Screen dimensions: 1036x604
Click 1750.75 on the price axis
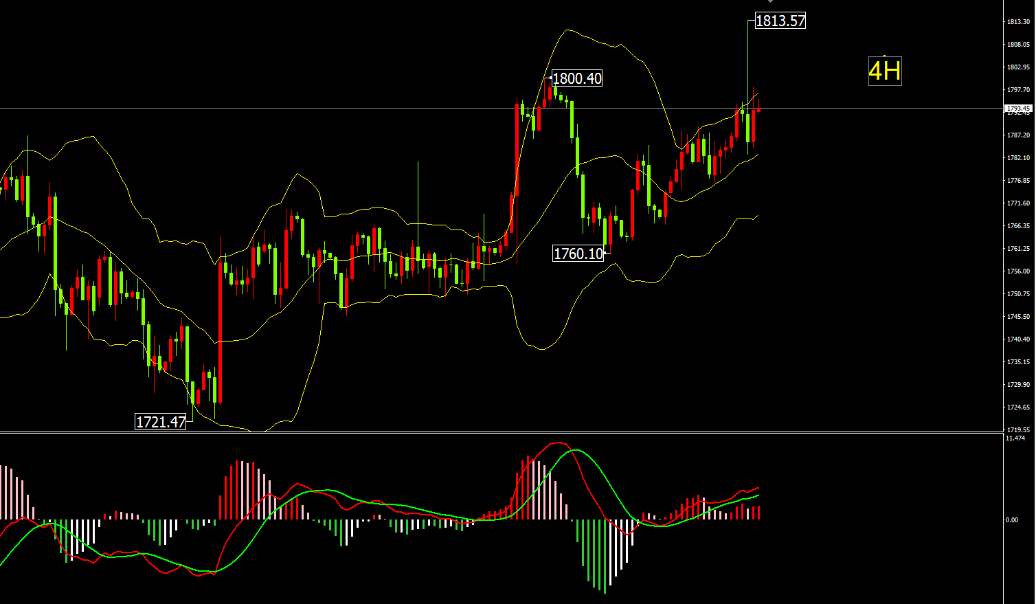(x=1018, y=294)
